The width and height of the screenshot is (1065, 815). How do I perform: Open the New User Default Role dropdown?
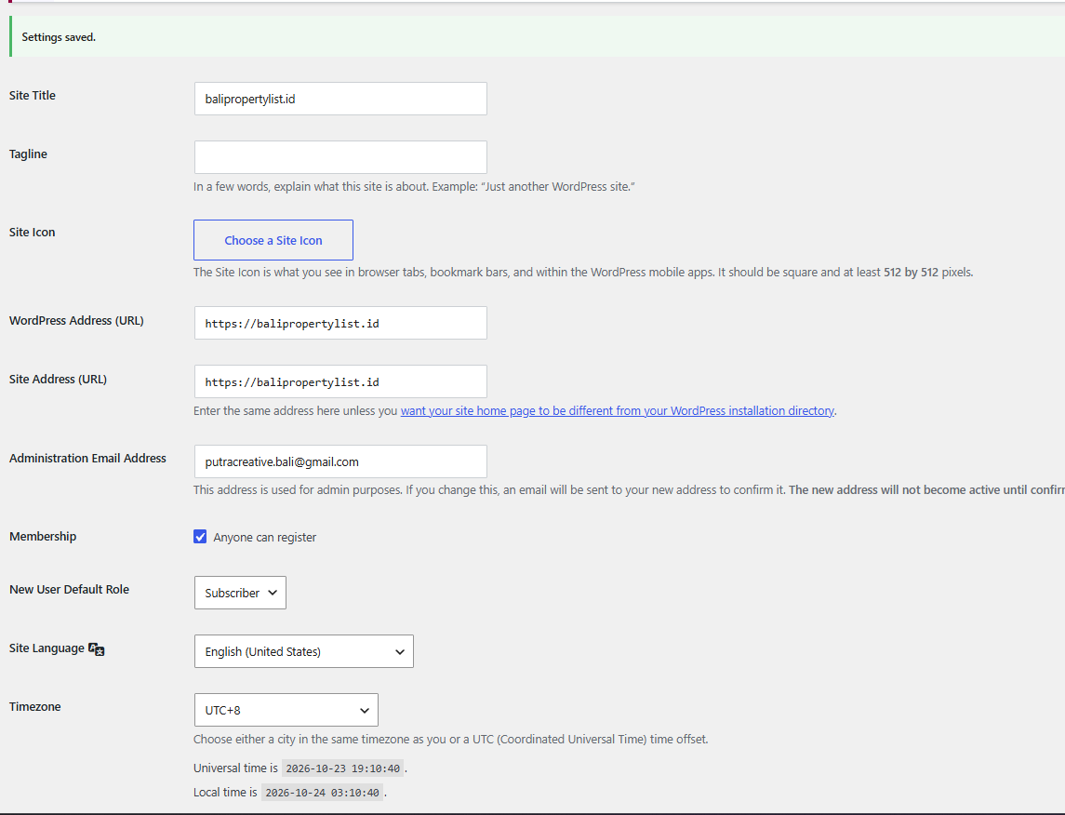tap(240, 593)
